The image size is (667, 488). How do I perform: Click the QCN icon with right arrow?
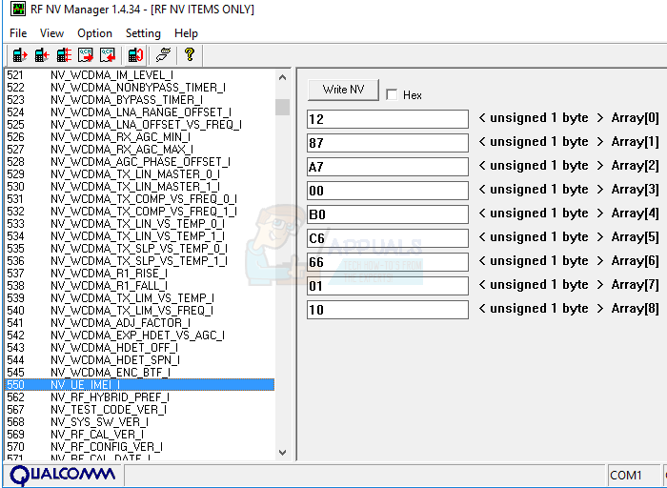(86, 55)
